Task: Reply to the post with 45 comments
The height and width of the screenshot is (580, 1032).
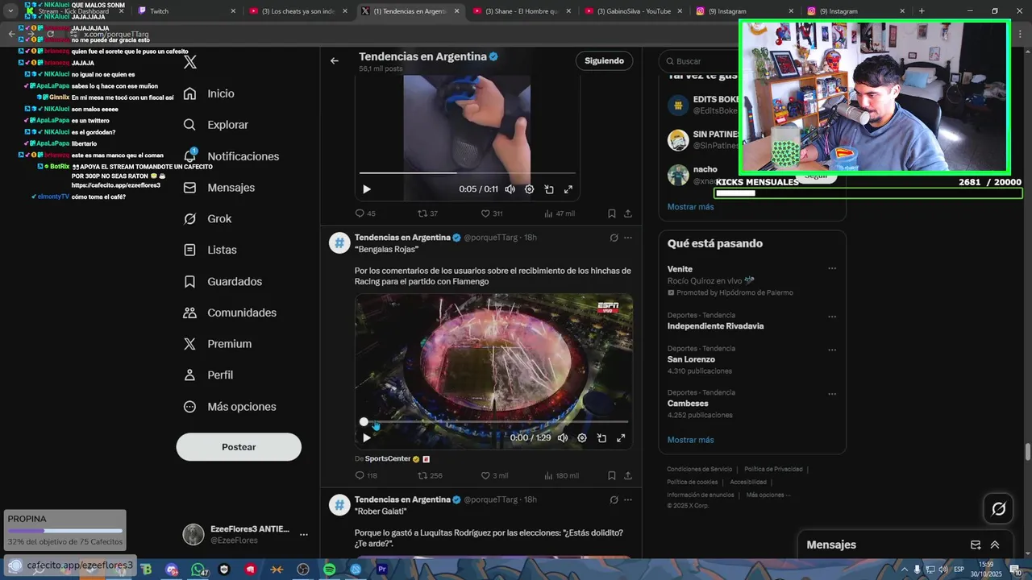Action: point(365,213)
